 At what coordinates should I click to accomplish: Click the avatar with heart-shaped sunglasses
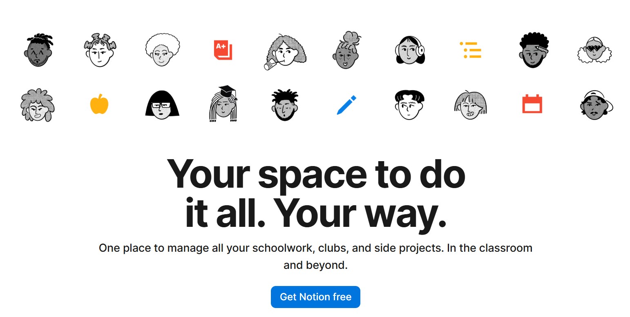[x=594, y=50]
